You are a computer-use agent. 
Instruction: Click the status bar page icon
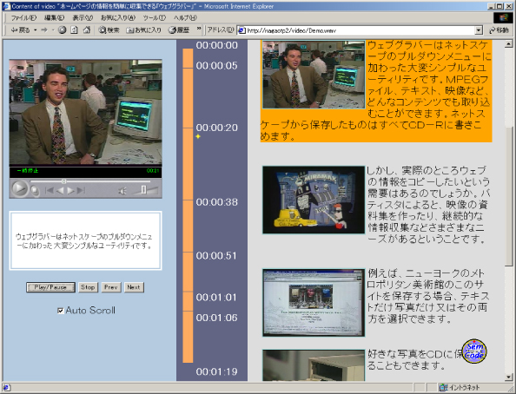(x=6, y=387)
